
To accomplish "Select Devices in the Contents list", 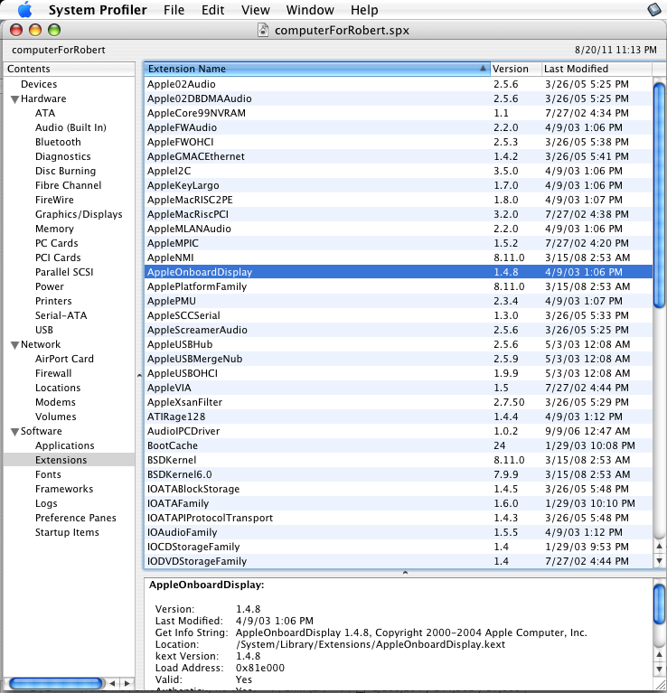I will (x=39, y=84).
